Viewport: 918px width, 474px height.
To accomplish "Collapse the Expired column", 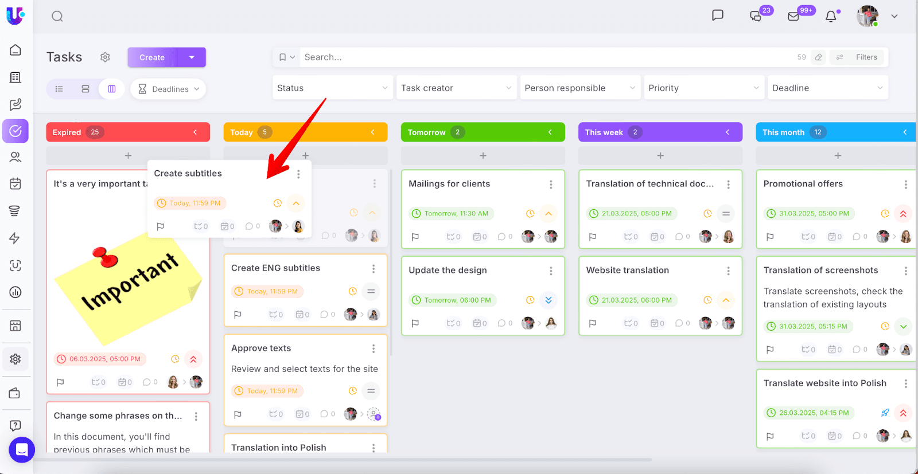I will 195,132.
